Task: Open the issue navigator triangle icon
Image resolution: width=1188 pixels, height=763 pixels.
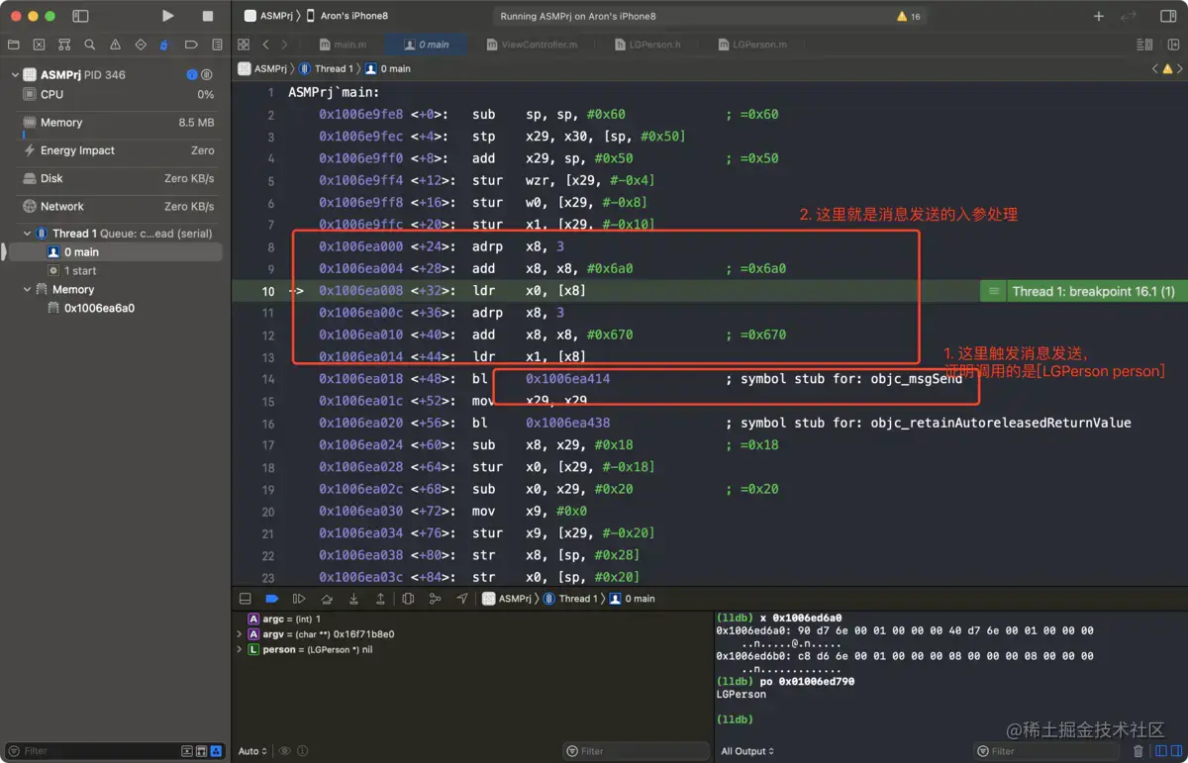Action: (115, 45)
